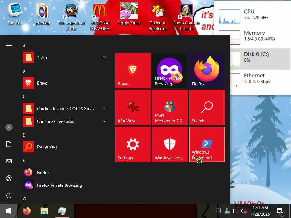Open Pictures from Start sidebar
The image size is (291, 218).
[x=9, y=161]
